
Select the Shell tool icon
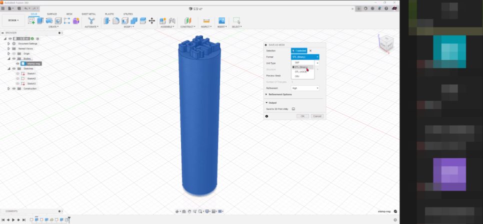[125, 20]
